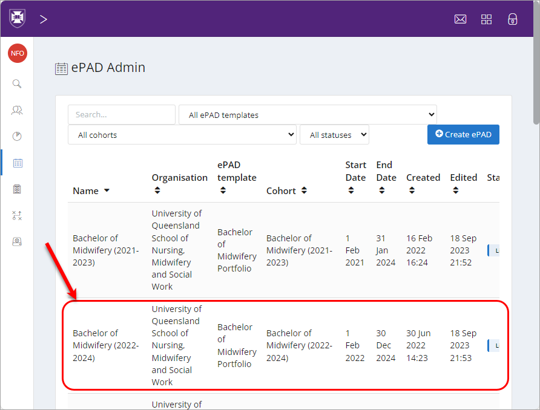Open the search magnifier in the sidebar
The width and height of the screenshot is (540, 410).
(x=17, y=83)
